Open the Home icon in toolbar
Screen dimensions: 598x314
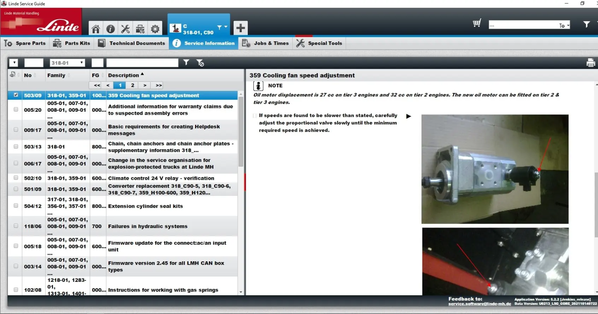click(96, 28)
